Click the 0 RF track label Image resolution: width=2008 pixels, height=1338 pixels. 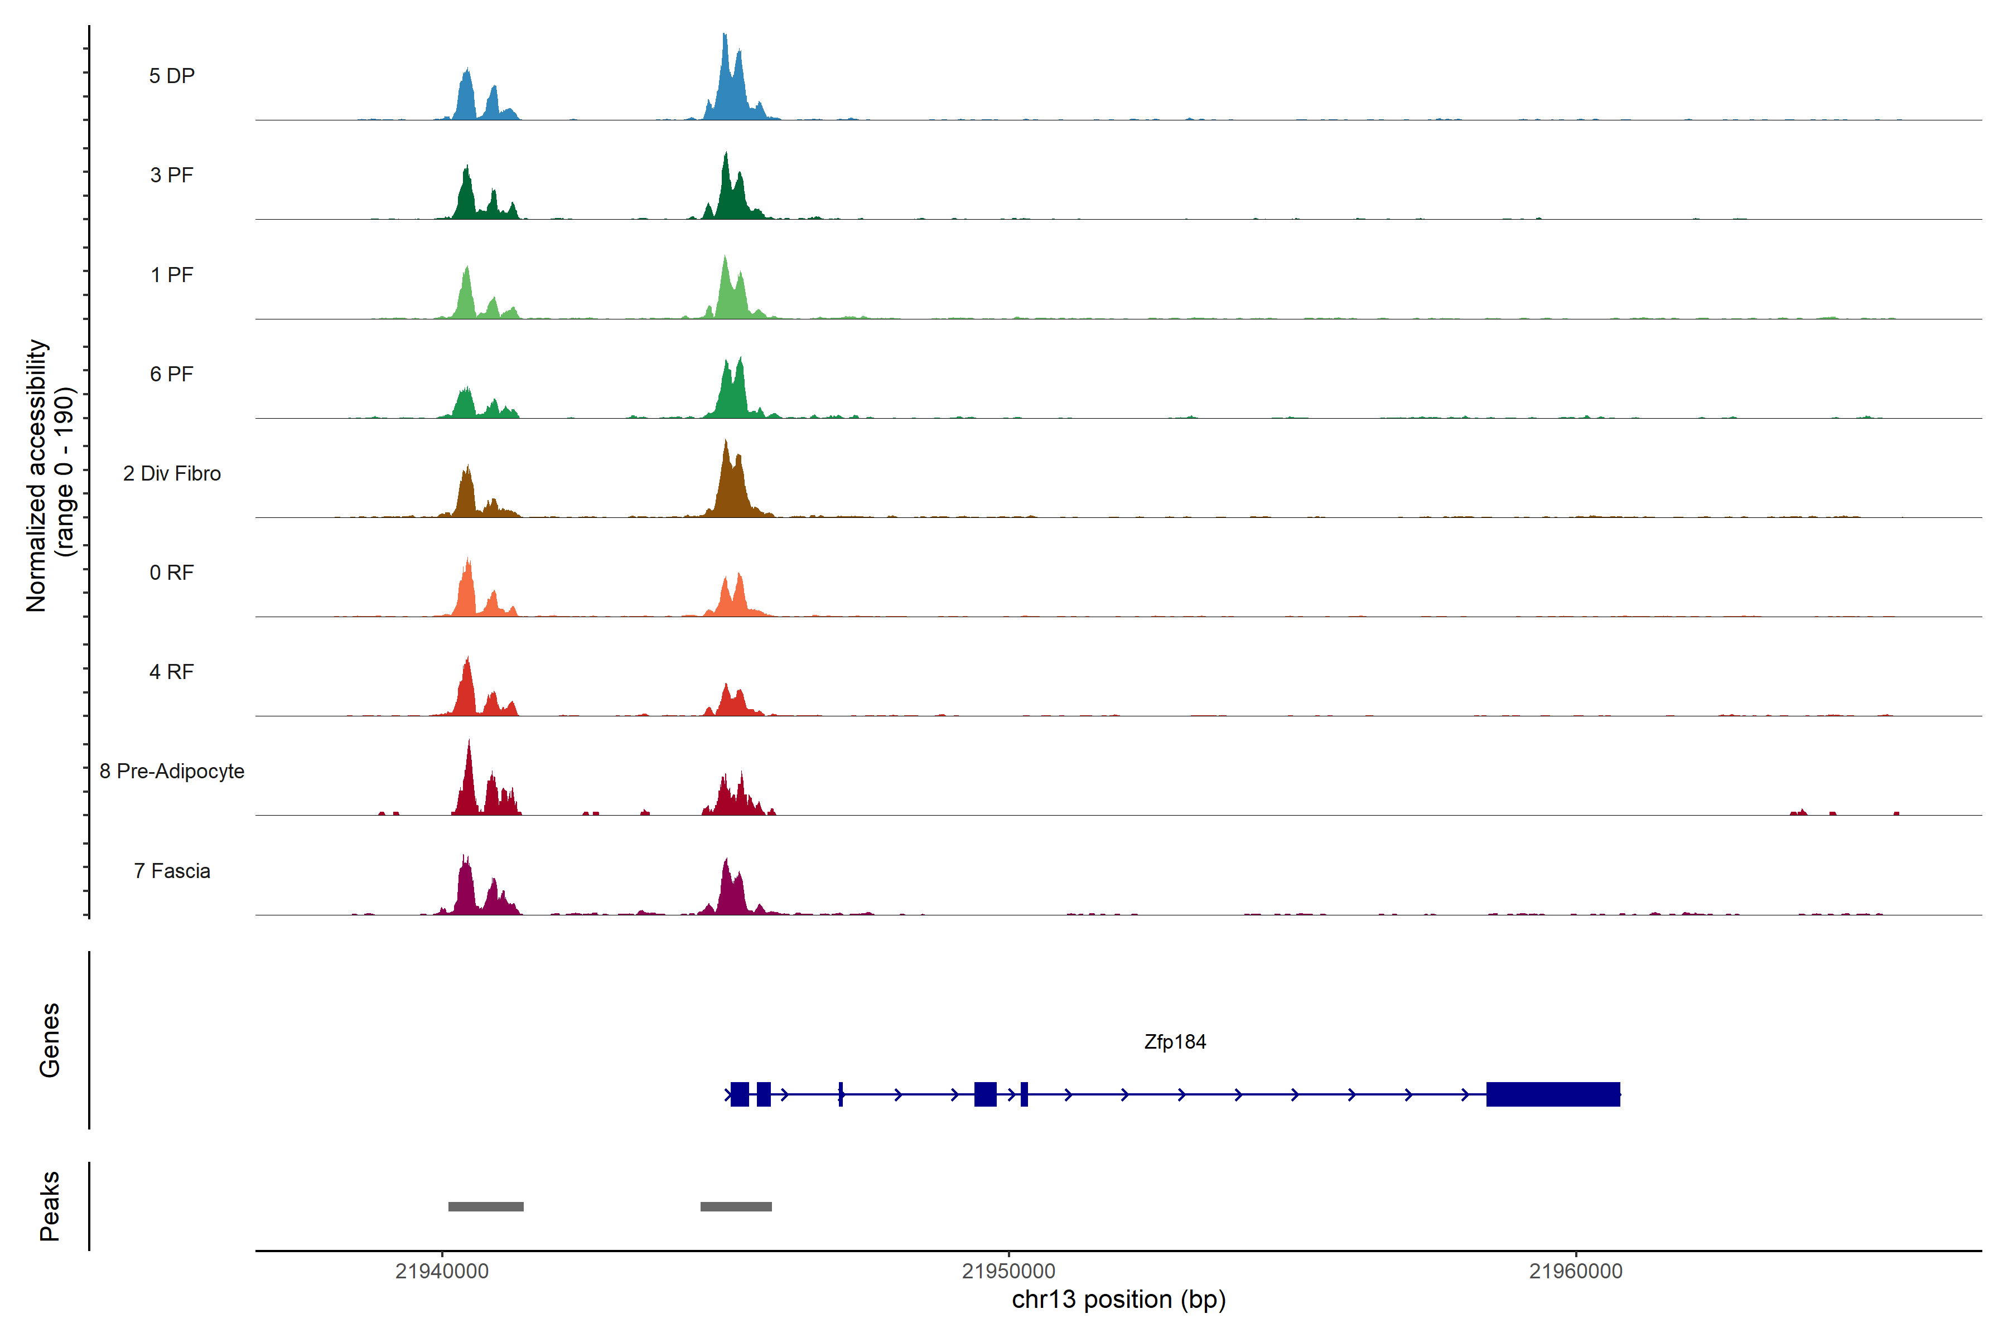click(x=172, y=573)
